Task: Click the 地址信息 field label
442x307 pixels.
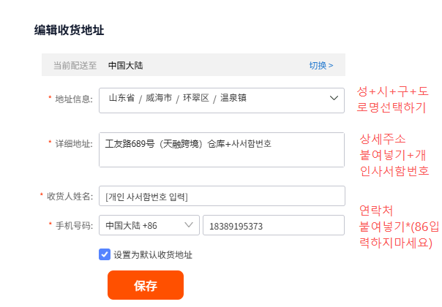Action: coord(74,99)
